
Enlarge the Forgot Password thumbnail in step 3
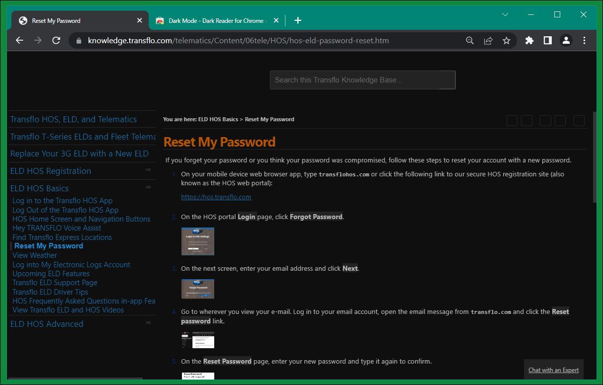[198, 289]
